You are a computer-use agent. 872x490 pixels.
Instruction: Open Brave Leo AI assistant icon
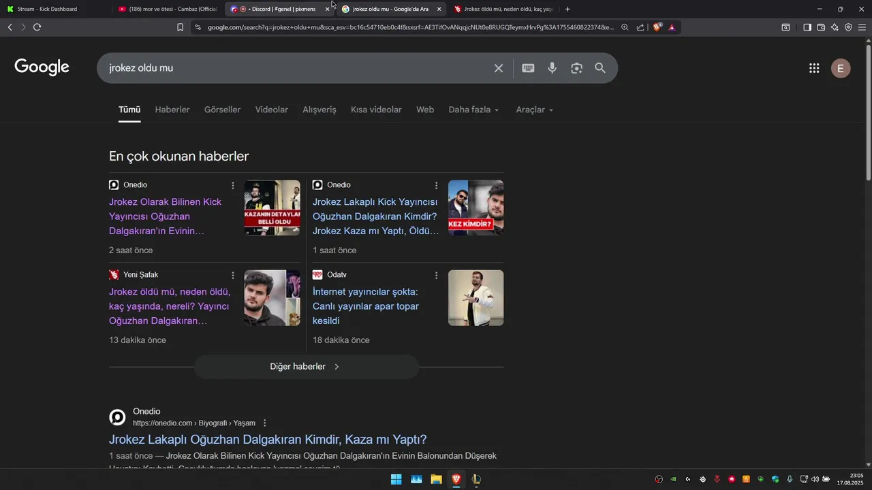(x=835, y=27)
